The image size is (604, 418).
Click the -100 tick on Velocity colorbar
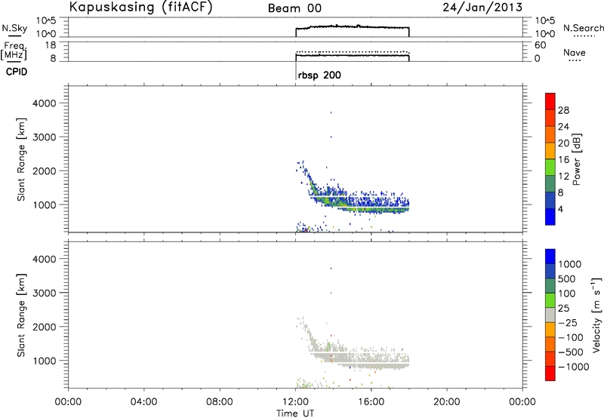571,337
